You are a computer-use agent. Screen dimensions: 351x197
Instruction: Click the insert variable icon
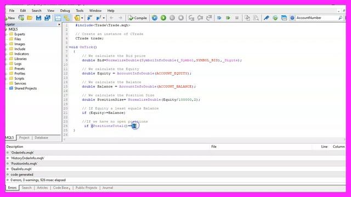click(90, 18)
